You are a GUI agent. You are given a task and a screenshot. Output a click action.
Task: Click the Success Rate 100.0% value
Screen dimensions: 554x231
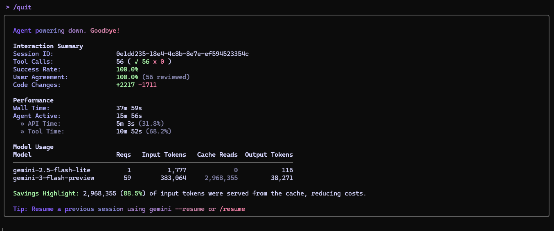(x=127, y=69)
